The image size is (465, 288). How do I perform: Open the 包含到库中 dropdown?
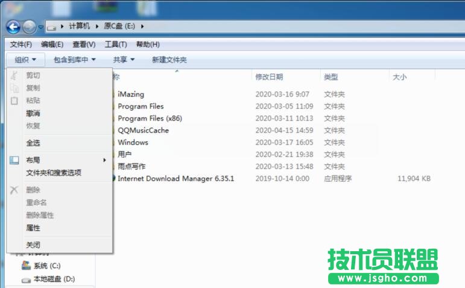pyautogui.click(x=75, y=60)
